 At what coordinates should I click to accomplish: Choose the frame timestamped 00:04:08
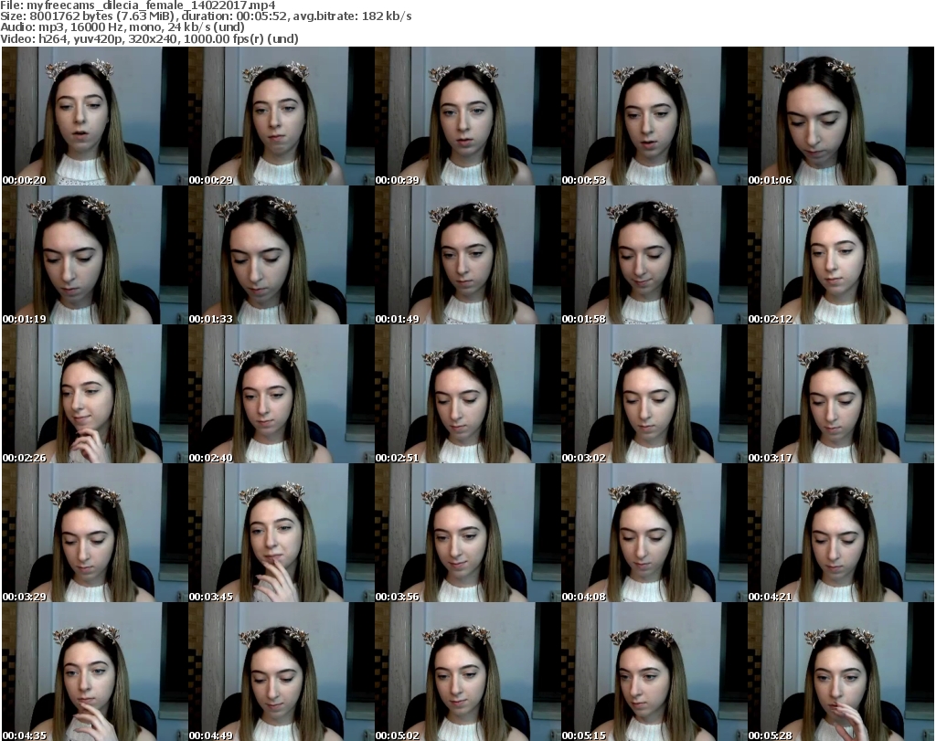coord(654,533)
